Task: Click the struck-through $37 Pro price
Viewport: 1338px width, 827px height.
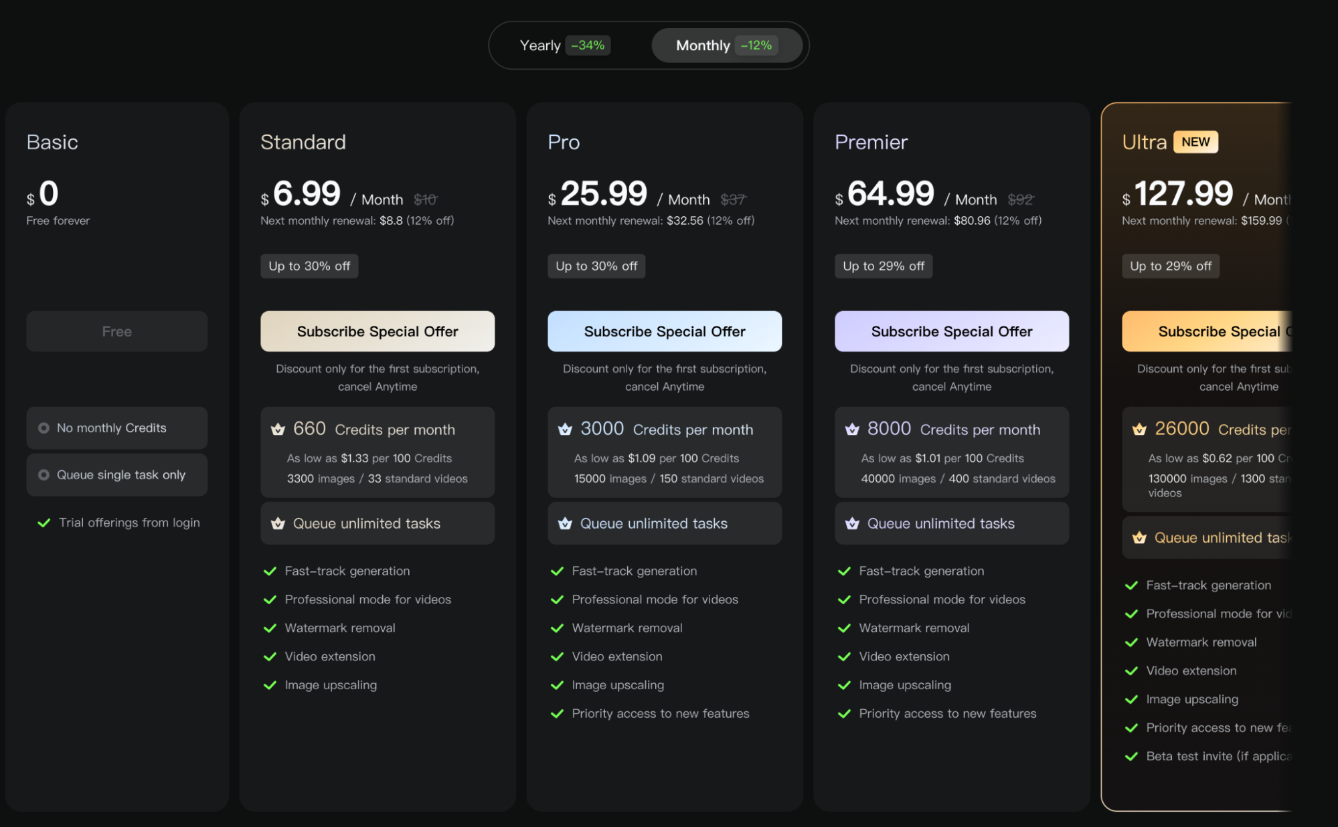Action: [733, 199]
